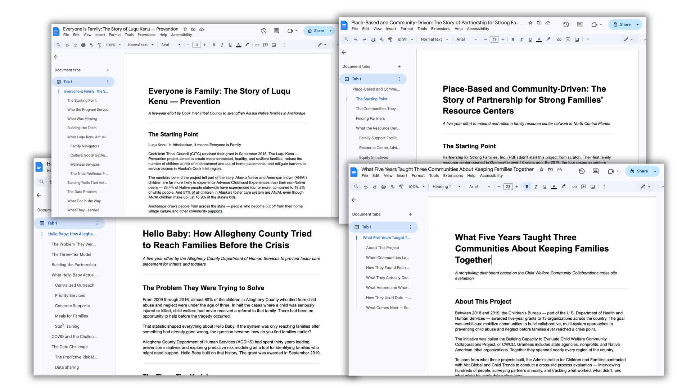The width and height of the screenshot is (691, 388).
Task: Toggle underline in Luqu Kenu toolbar
Action: (230, 45)
